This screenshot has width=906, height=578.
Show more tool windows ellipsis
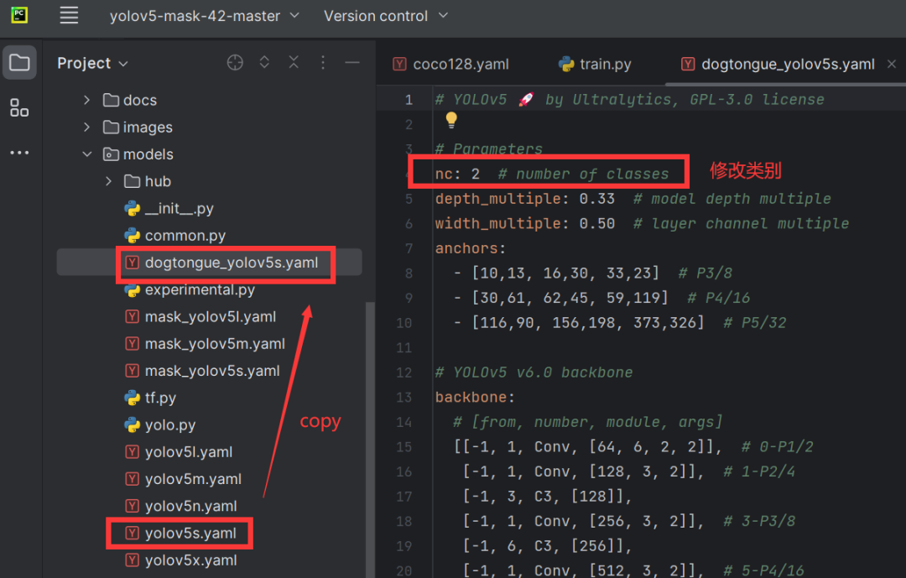(19, 153)
